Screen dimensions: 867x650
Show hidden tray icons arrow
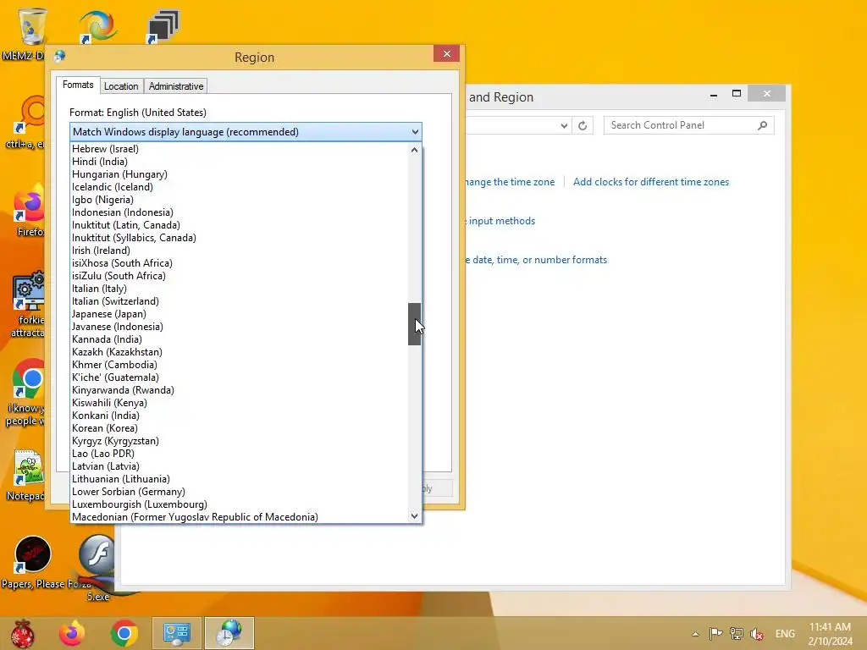(696, 634)
